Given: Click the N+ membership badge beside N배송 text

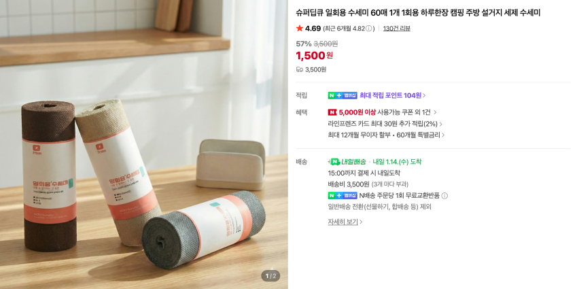Looking at the screenshot, I should 343,195.
